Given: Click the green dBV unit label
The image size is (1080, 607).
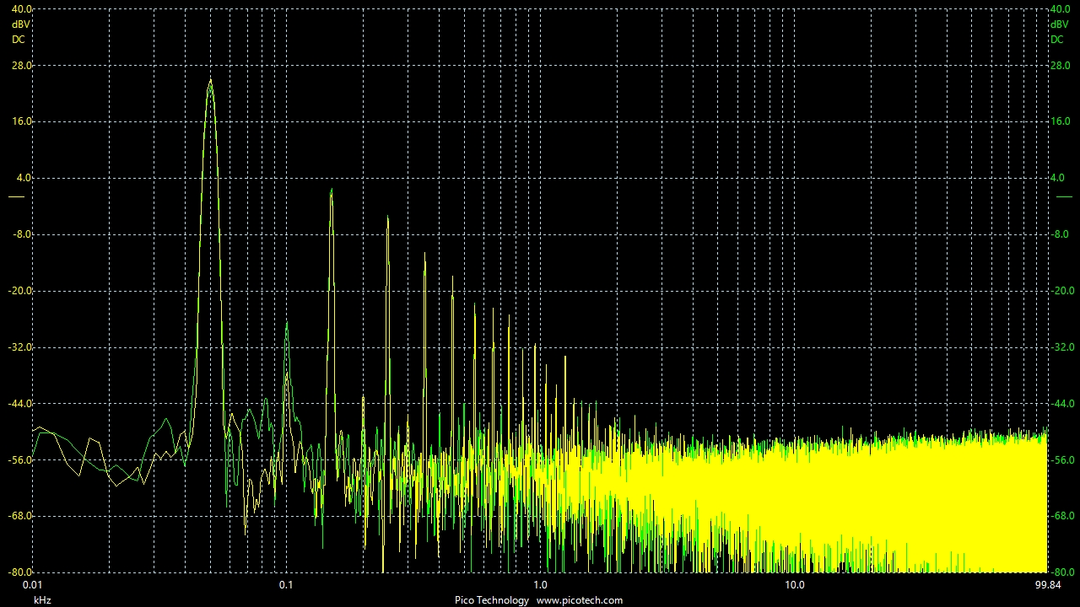Looking at the screenshot, I should 1059,24.
